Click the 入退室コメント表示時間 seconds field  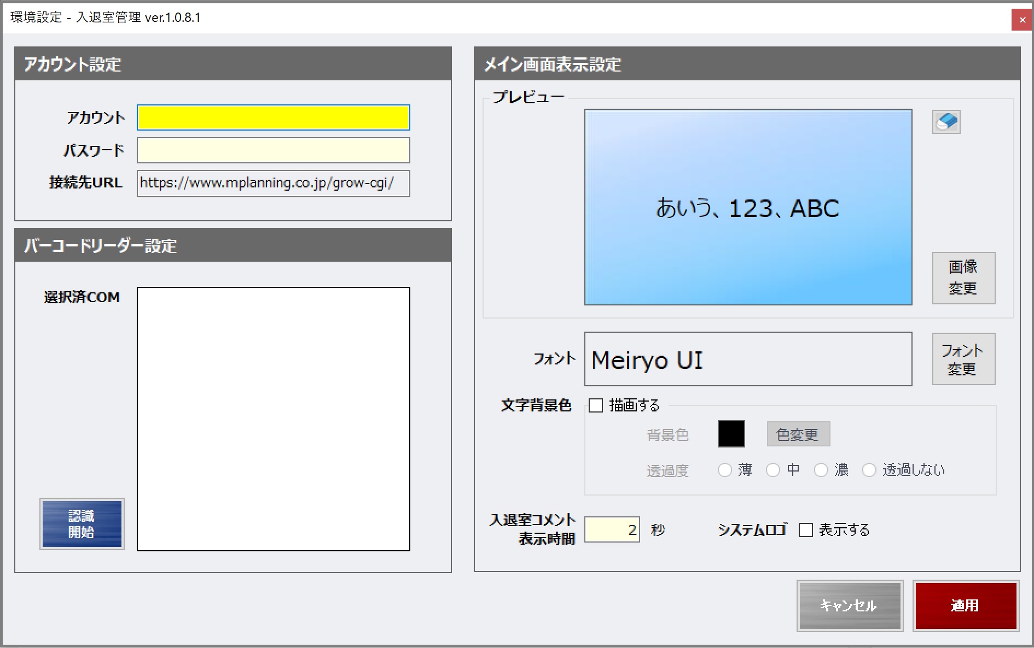tap(611, 529)
